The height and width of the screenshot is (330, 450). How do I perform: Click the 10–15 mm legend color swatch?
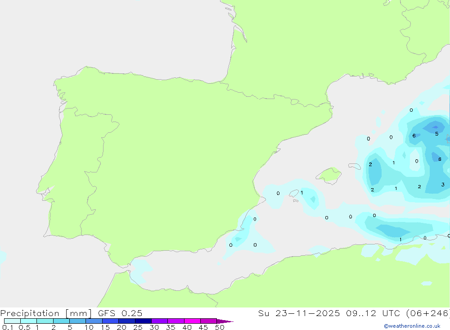(94, 321)
